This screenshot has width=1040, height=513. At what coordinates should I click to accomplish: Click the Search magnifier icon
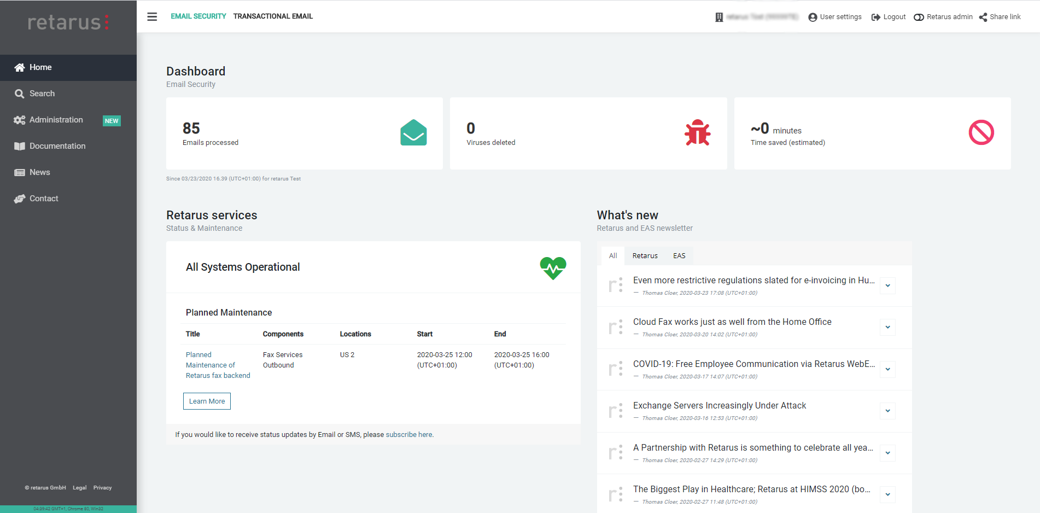coord(20,94)
